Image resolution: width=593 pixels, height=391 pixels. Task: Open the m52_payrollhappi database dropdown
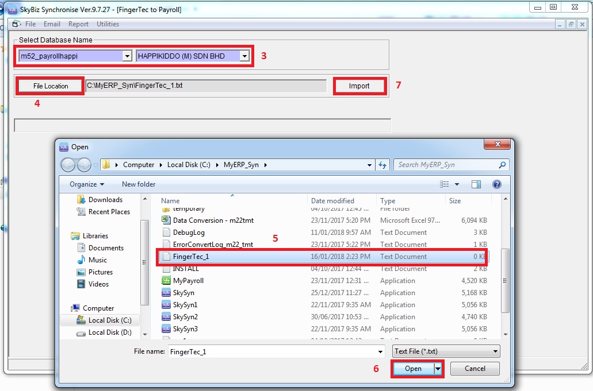(x=127, y=56)
